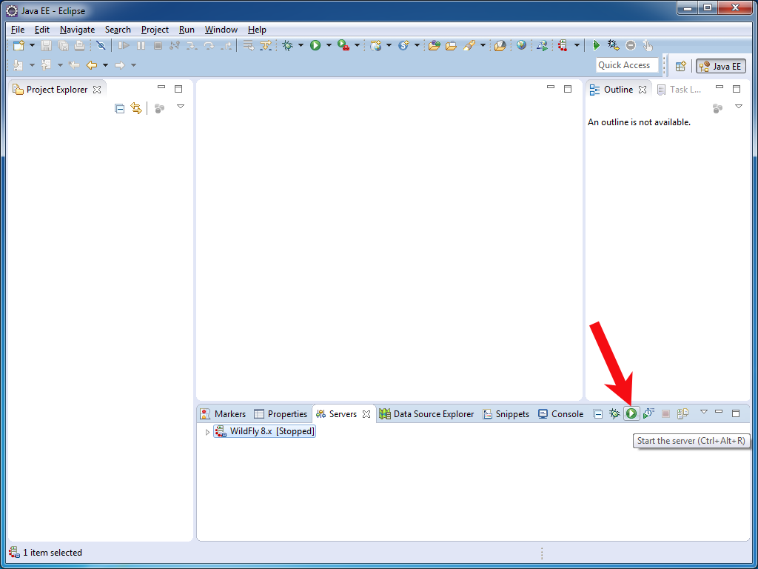
Task: Click into the Quick Access field
Action: point(627,65)
